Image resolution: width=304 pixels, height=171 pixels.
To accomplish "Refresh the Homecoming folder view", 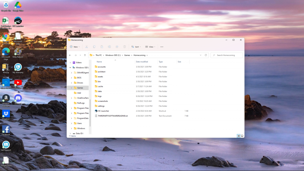I will coord(206,55).
